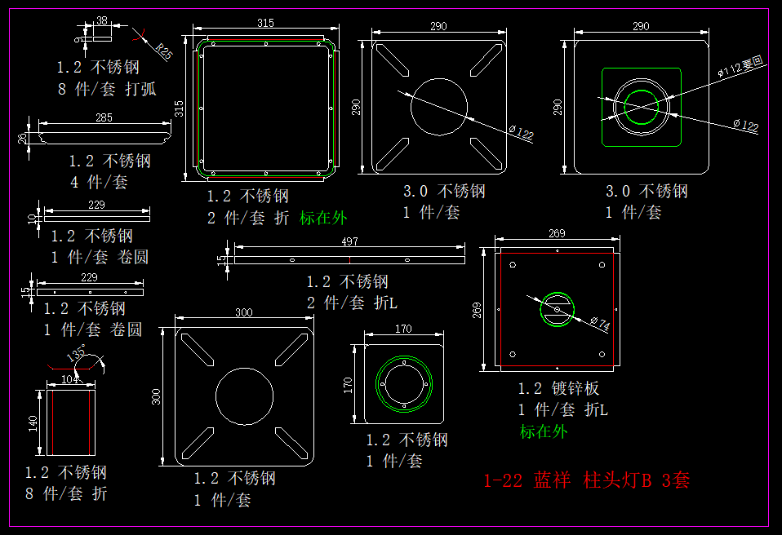Screen dimensions: 782x535
Task: Click the green circle ring in the 170 plate
Action: (x=402, y=383)
